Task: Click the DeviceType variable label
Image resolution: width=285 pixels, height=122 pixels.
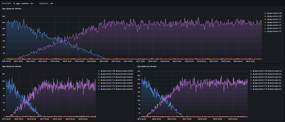Action: [x=7, y=3]
